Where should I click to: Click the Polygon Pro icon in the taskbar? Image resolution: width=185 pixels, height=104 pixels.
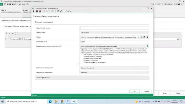point(74,101)
